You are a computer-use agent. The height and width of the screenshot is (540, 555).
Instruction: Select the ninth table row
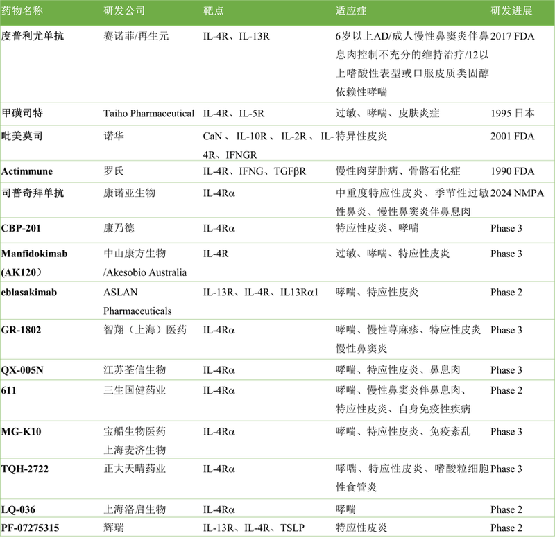click(277, 339)
